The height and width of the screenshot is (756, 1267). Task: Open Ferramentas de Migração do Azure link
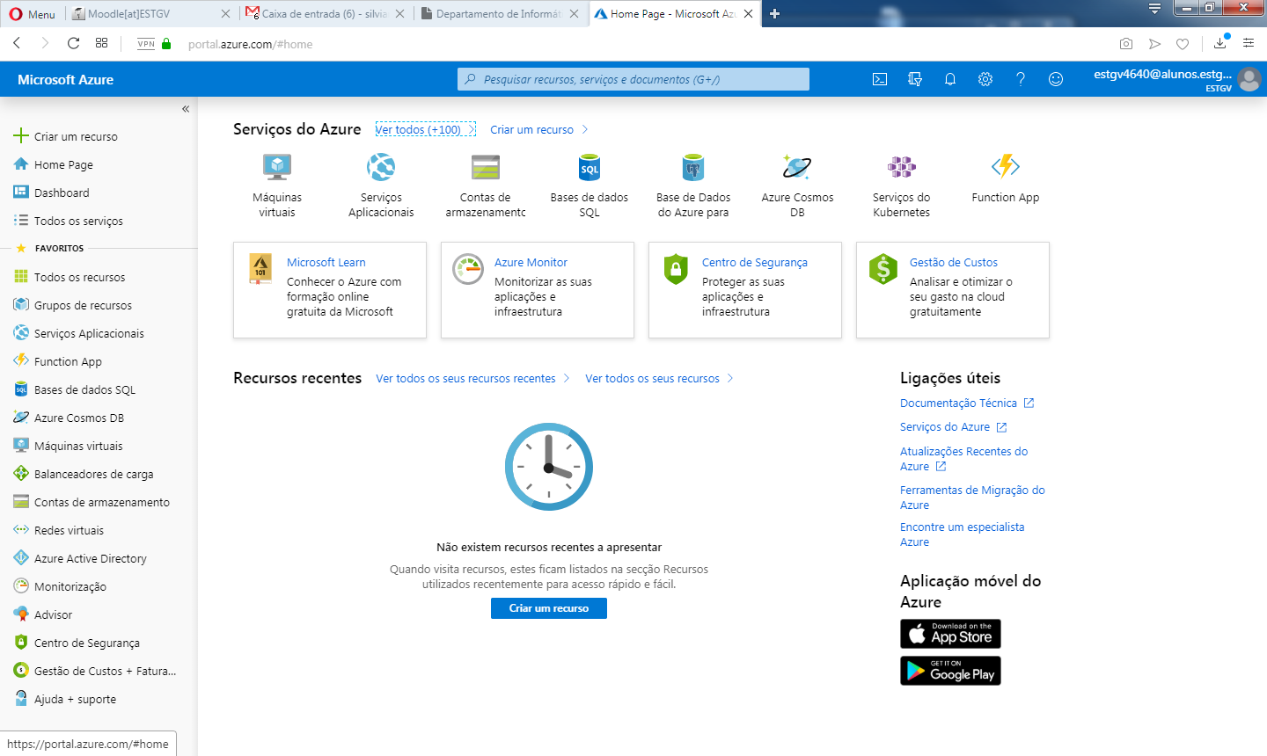coord(972,498)
